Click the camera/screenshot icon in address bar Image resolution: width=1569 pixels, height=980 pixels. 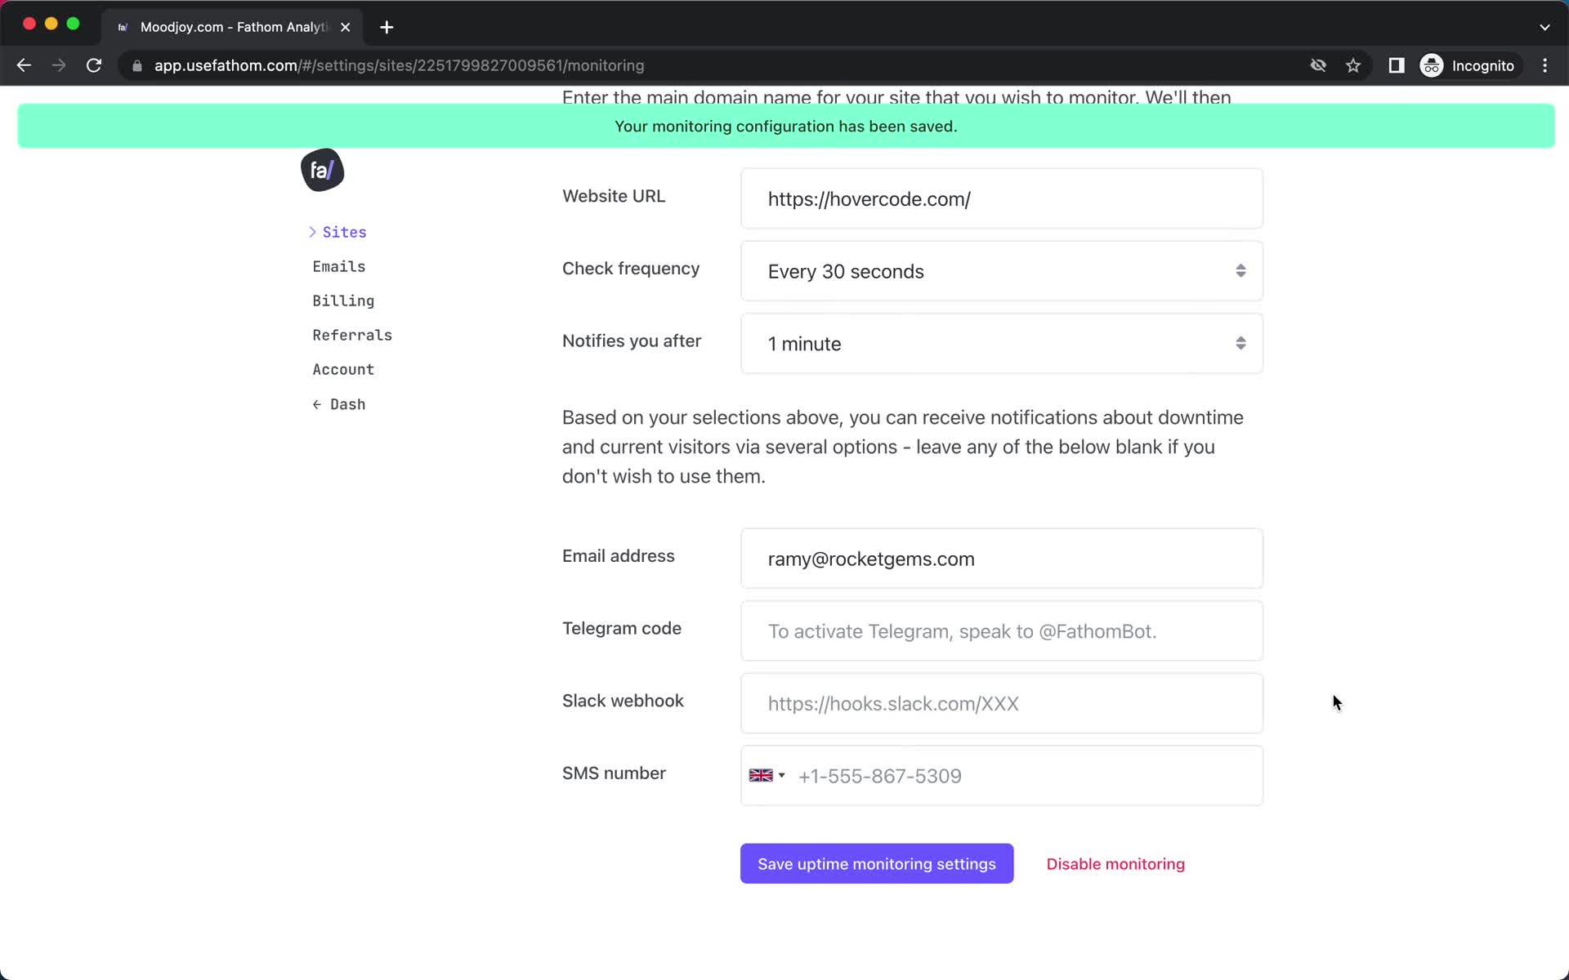1316,65
